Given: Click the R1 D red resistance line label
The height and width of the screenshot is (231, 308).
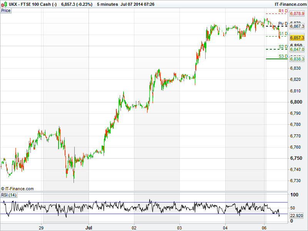Looking at the screenshot, I should pyautogui.click(x=283, y=10).
